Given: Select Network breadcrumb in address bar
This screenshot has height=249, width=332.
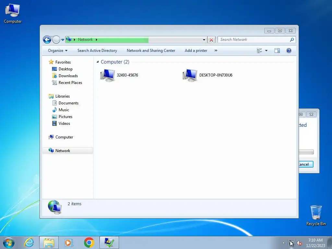Looking at the screenshot, I should 85,40.
